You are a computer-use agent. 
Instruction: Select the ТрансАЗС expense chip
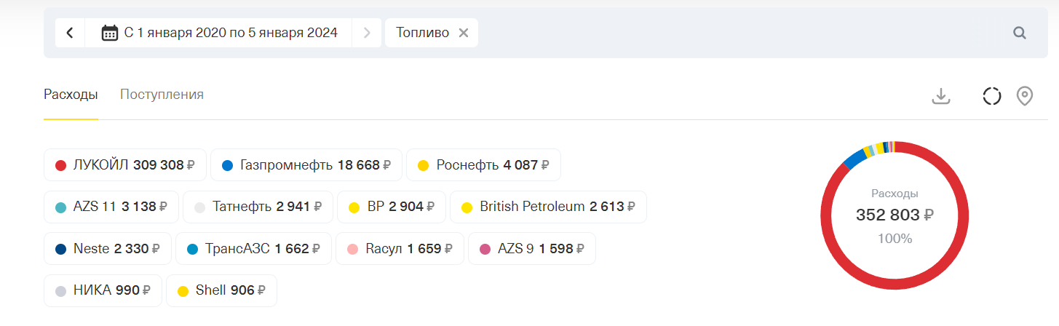pyautogui.click(x=253, y=249)
